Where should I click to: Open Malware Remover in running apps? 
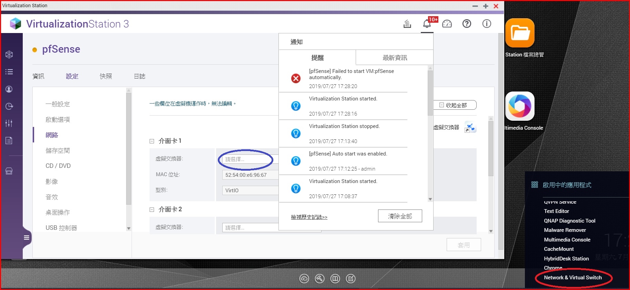[x=565, y=230]
